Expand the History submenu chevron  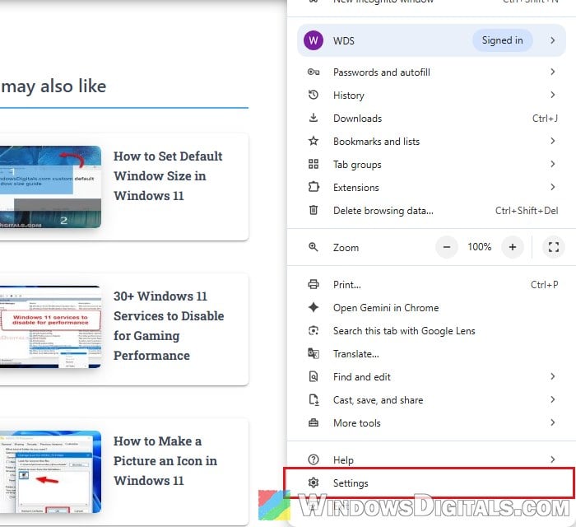click(553, 96)
